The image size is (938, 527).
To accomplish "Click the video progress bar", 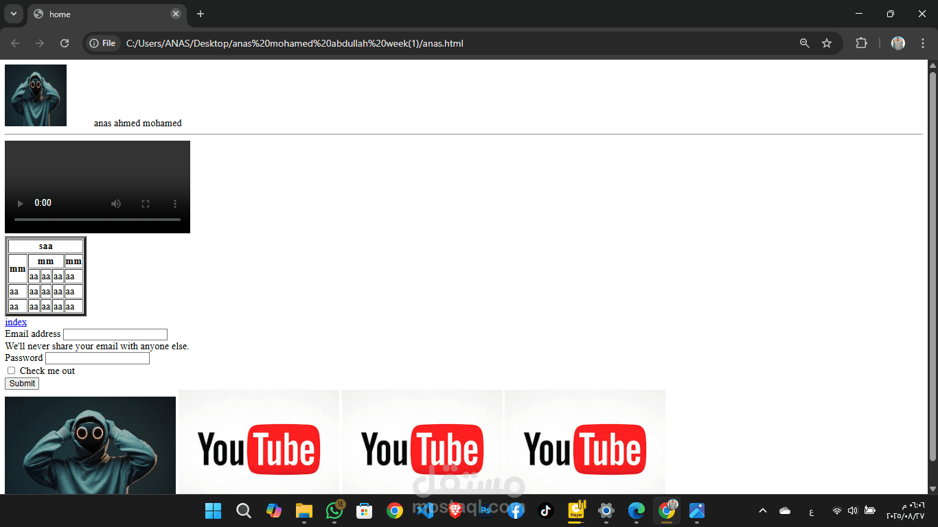I will point(98,220).
